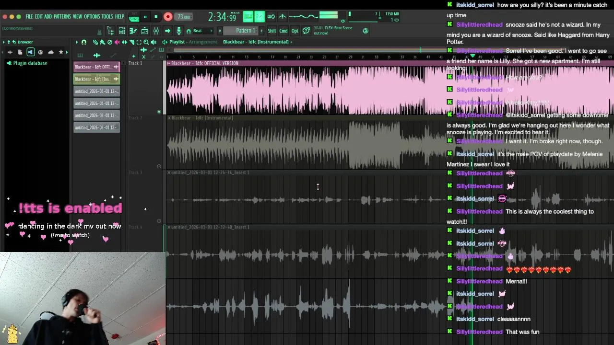Open the Beat snap dropdown
614x345 pixels.
(x=203, y=31)
